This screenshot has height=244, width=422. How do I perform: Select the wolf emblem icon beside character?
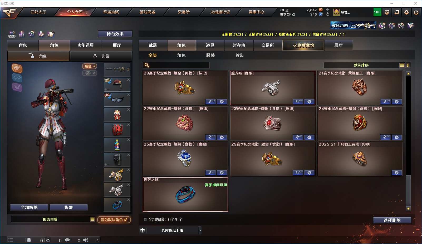click(17, 68)
